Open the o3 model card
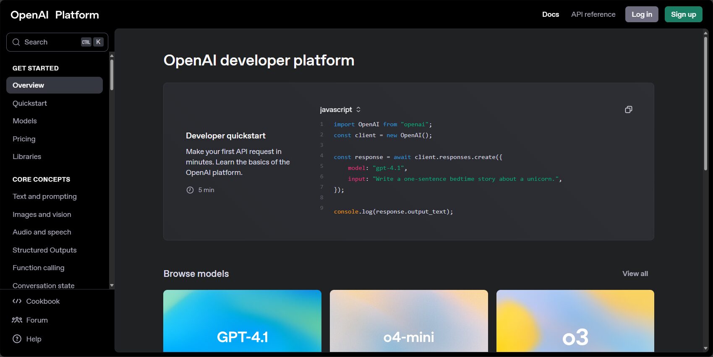 coord(575,321)
